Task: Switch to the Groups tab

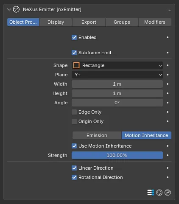Action: click(122, 22)
